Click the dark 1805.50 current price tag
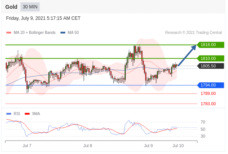Screen dimensions: 228x154 (x=210, y=66)
